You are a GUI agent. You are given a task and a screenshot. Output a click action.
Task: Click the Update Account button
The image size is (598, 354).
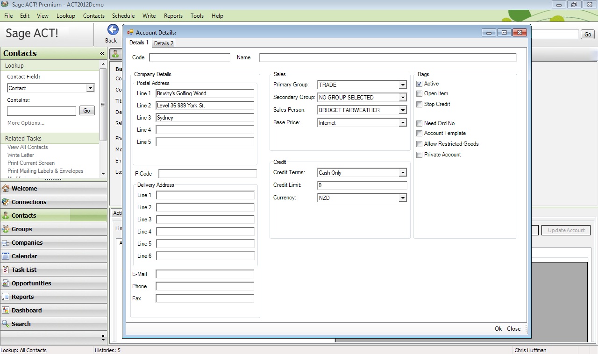566,230
